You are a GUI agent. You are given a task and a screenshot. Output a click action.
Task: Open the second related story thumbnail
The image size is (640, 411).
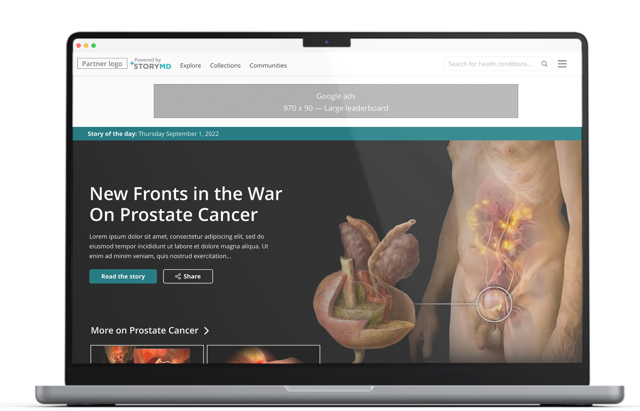tap(263, 354)
